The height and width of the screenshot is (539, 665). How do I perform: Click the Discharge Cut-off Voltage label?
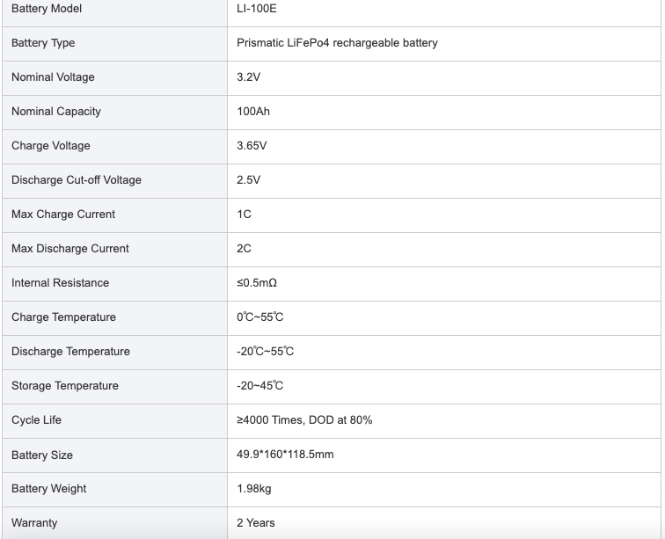(x=77, y=180)
